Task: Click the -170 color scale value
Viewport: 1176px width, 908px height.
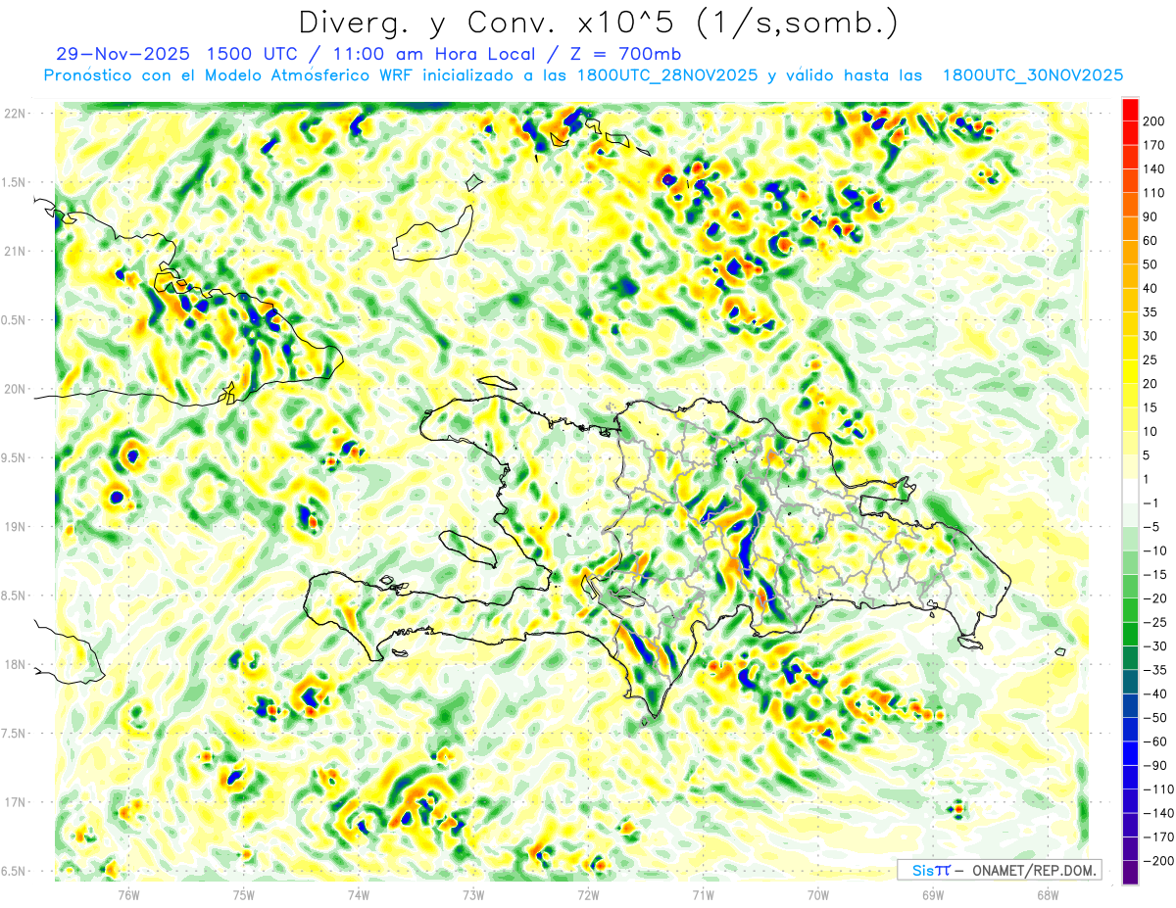Action: [x=1158, y=837]
